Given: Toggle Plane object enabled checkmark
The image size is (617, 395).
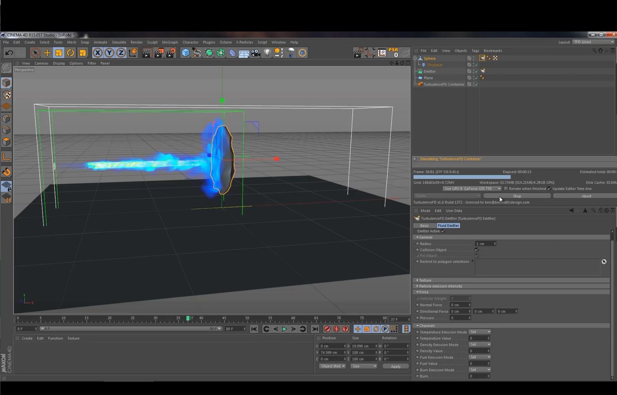Looking at the screenshot, I should pyautogui.click(x=476, y=78).
